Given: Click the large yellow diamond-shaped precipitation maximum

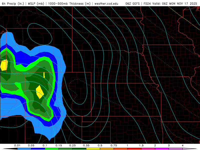Looking at the screenshot, I should [40, 92].
